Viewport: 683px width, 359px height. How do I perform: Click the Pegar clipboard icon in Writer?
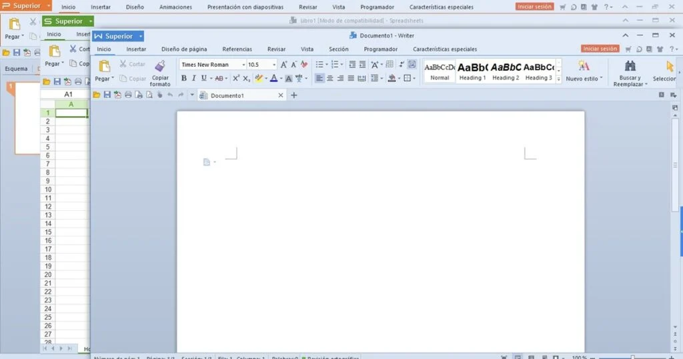tap(105, 67)
